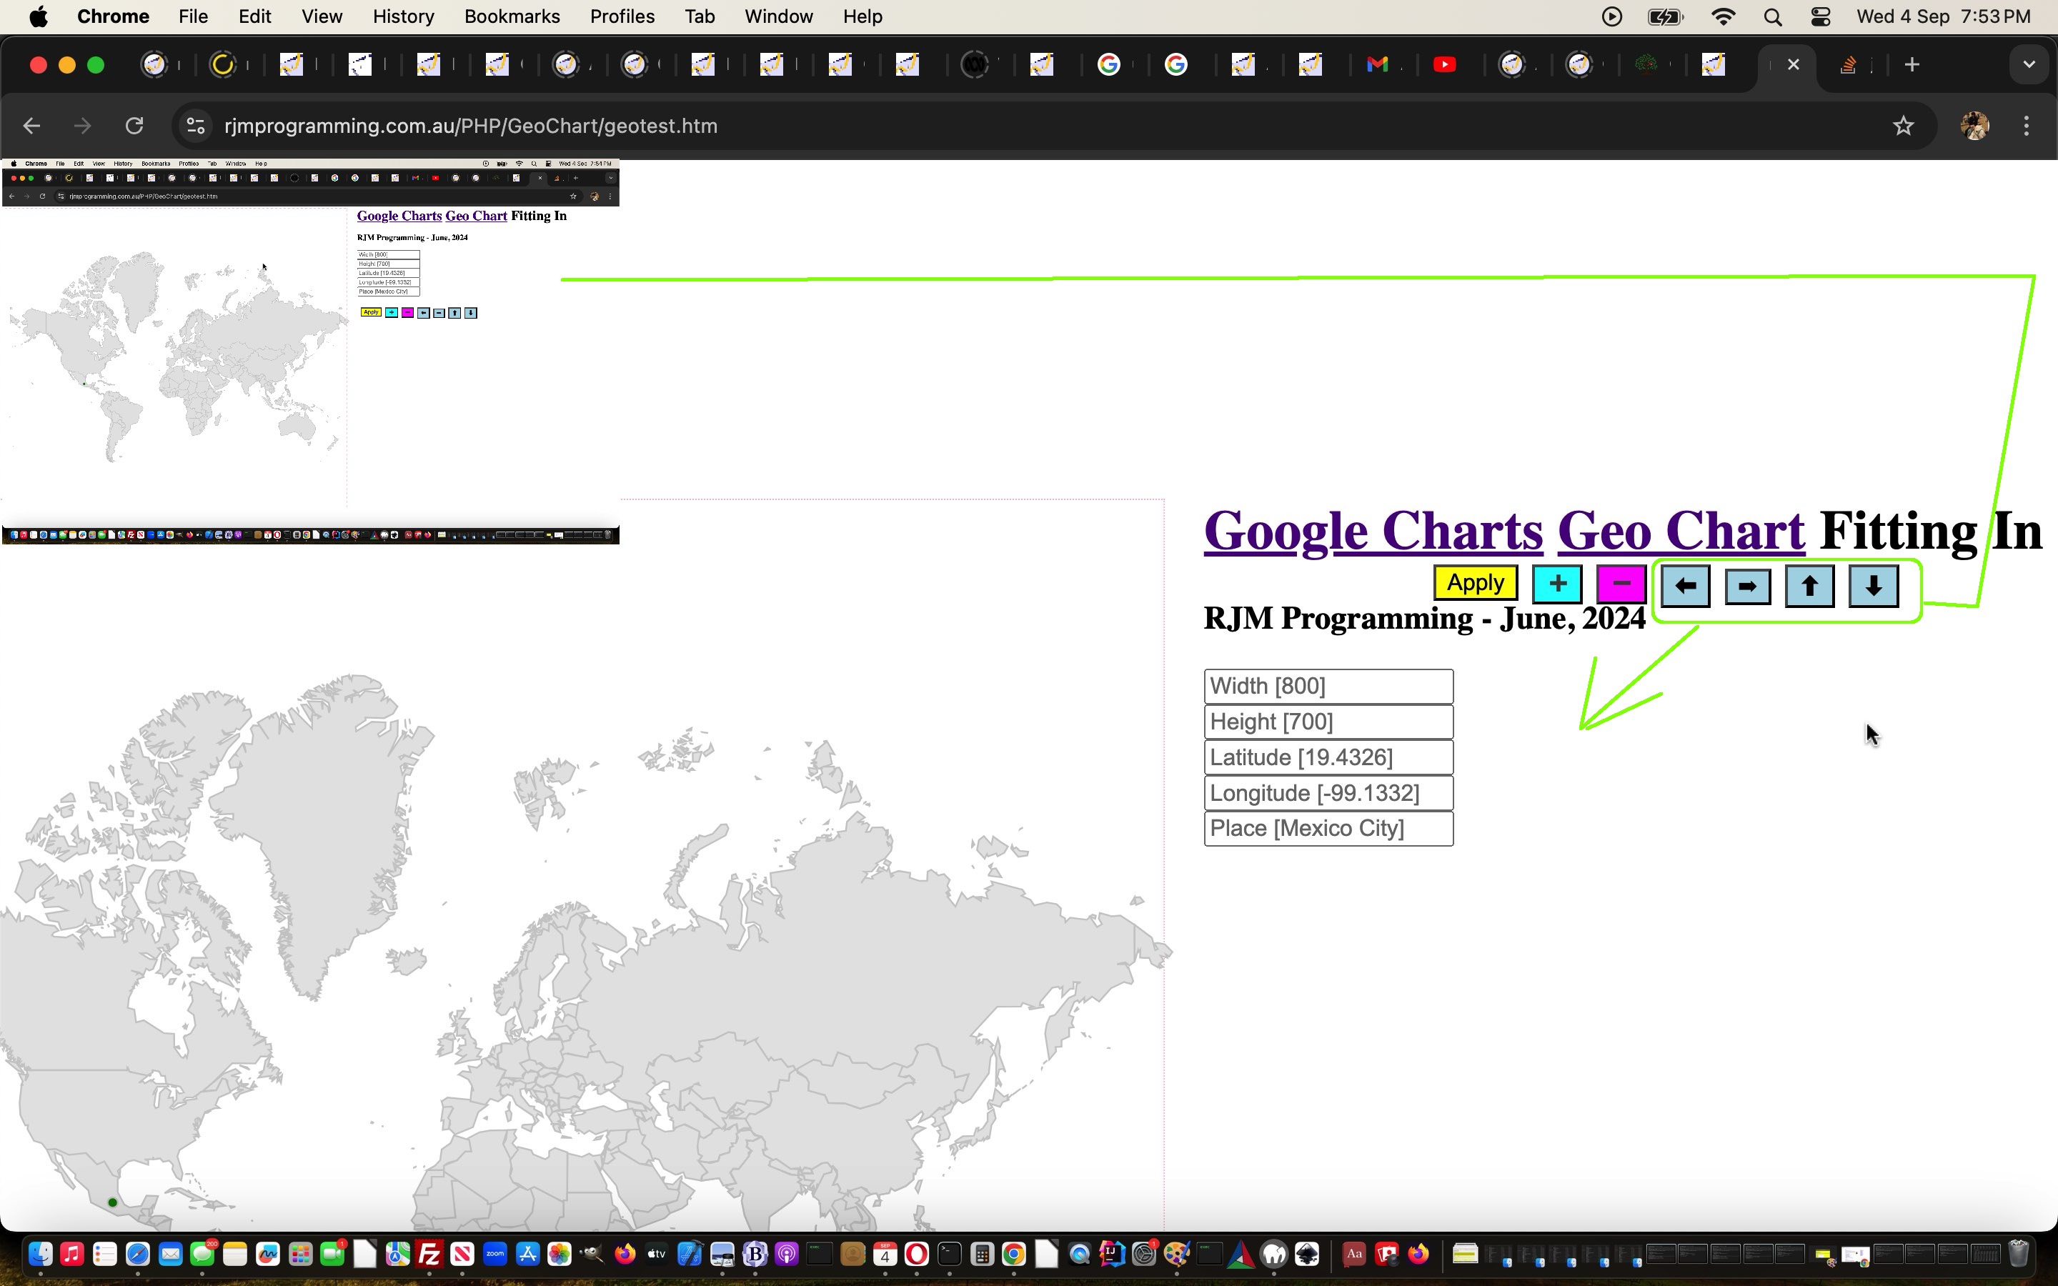Click the green Mexico City marker on map
This screenshot has height=1286, width=2058.
tap(112, 1202)
